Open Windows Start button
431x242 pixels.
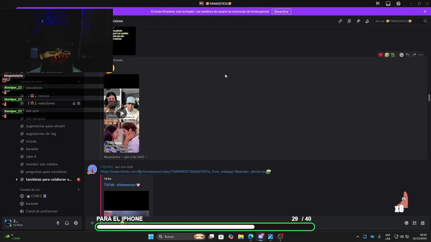[x=151, y=237]
